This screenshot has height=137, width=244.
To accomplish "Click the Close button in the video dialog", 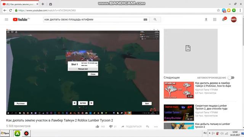I will click(x=93, y=74).
